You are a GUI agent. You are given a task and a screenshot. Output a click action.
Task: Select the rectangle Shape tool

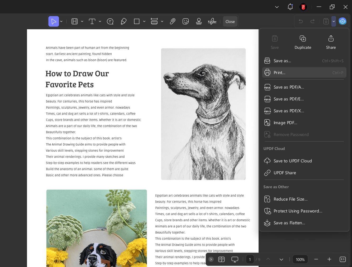tap(137, 21)
